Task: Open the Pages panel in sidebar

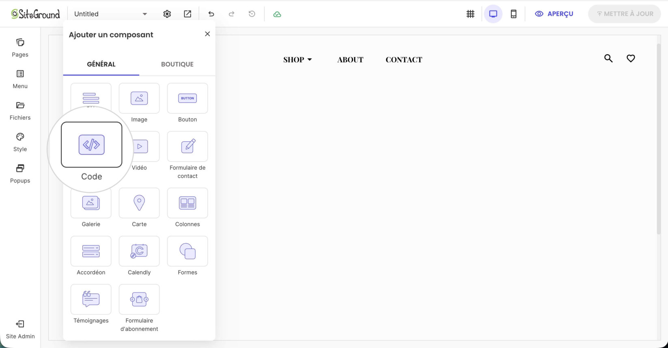Action: pyautogui.click(x=20, y=48)
